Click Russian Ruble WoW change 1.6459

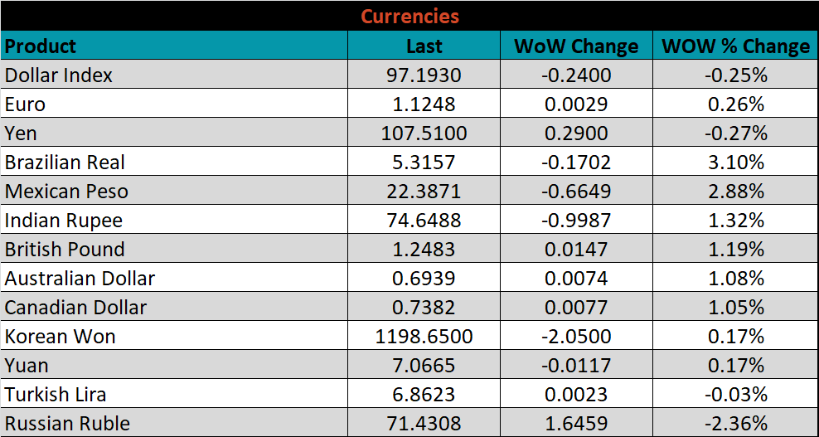click(x=576, y=424)
